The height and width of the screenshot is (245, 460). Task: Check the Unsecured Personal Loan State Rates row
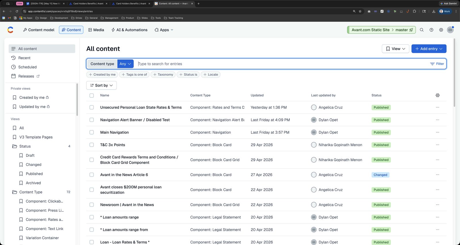(x=92, y=107)
